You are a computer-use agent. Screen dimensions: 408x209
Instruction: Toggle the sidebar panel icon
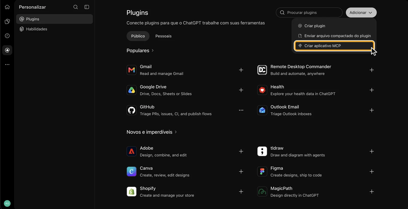(x=87, y=7)
